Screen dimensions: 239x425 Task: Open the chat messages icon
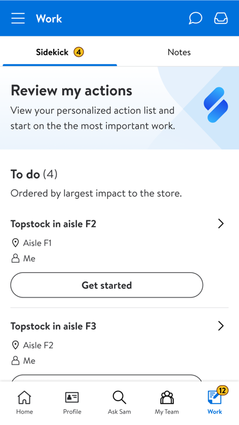click(195, 18)
